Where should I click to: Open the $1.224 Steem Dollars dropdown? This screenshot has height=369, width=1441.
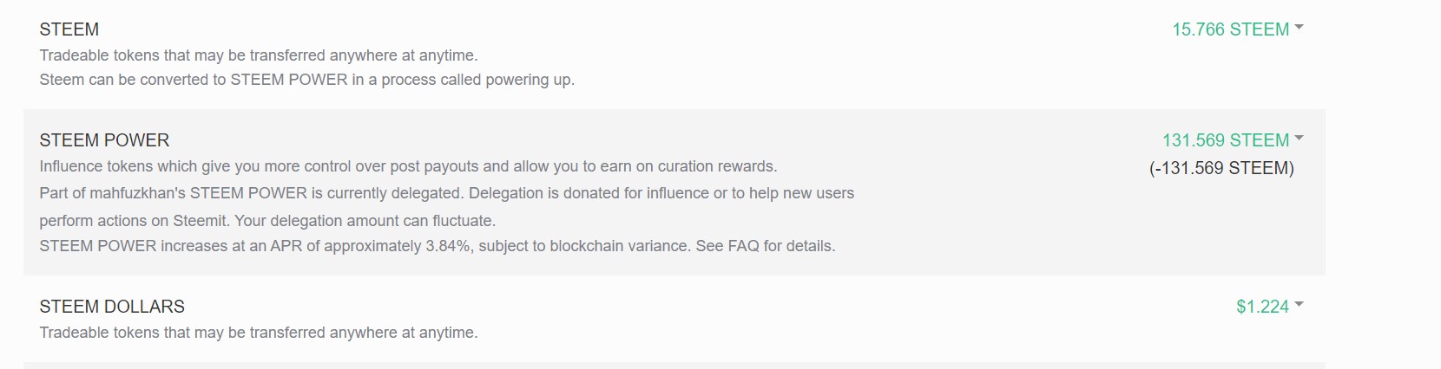[x=1262, y=307]
